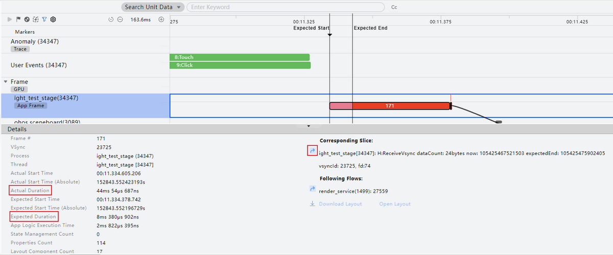
Task: Click the play button in the trace toolbar
Action: click(x=10, y=19)
